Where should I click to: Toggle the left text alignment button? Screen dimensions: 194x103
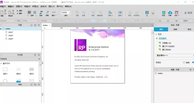tap(90, 21)
